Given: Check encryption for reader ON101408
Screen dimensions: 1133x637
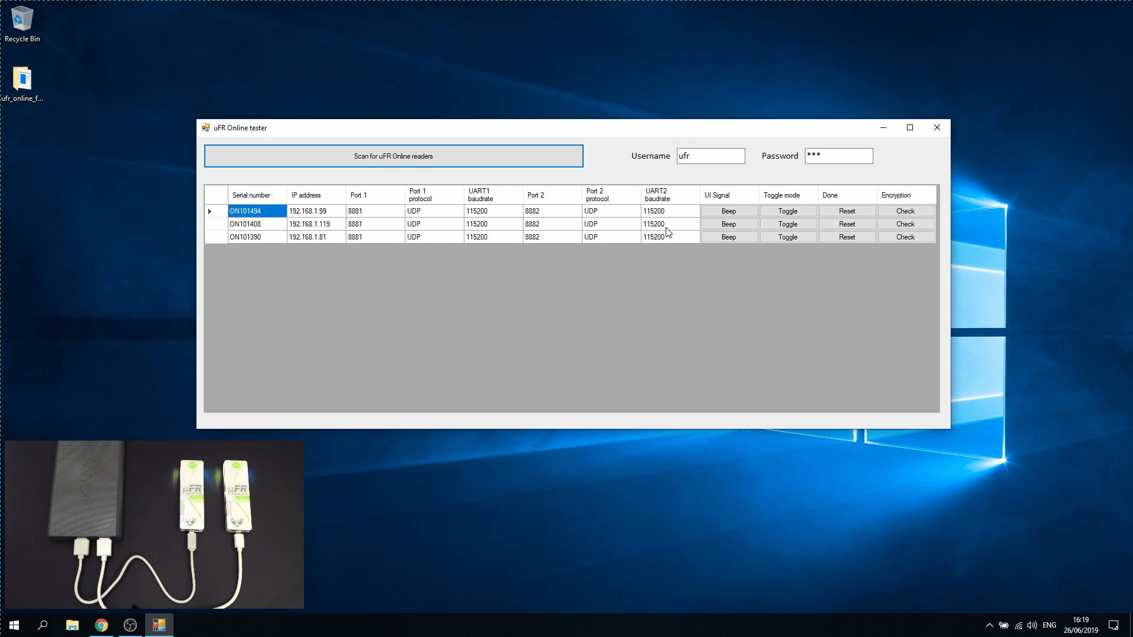Looking at the screenshot, I should (x=906, y=224).
